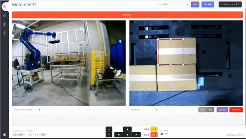Click the resize grip of message text area
The width and height of the screenshot is (246, 139).
pyautogui.click(x=242, y=124)
